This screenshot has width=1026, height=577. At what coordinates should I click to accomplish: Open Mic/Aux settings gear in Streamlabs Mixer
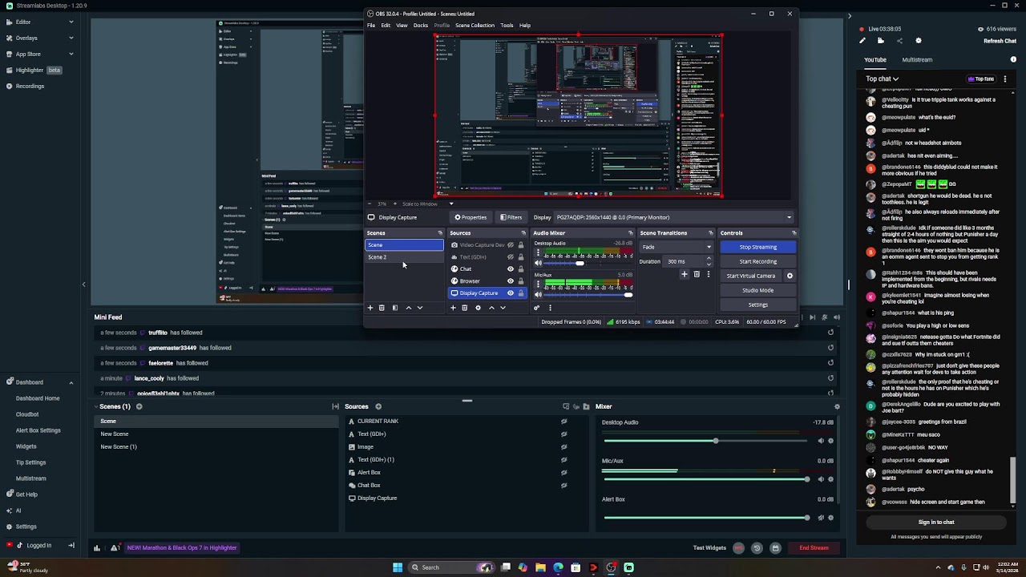830,479
